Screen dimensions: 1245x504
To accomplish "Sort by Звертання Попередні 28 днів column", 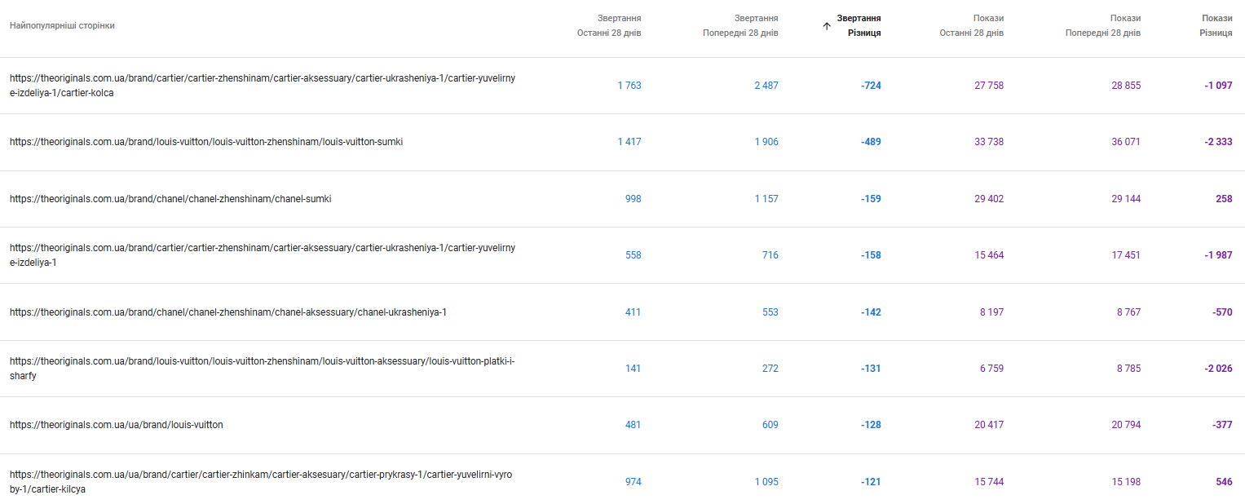I will pyautogui.click(x=740, y=25).
